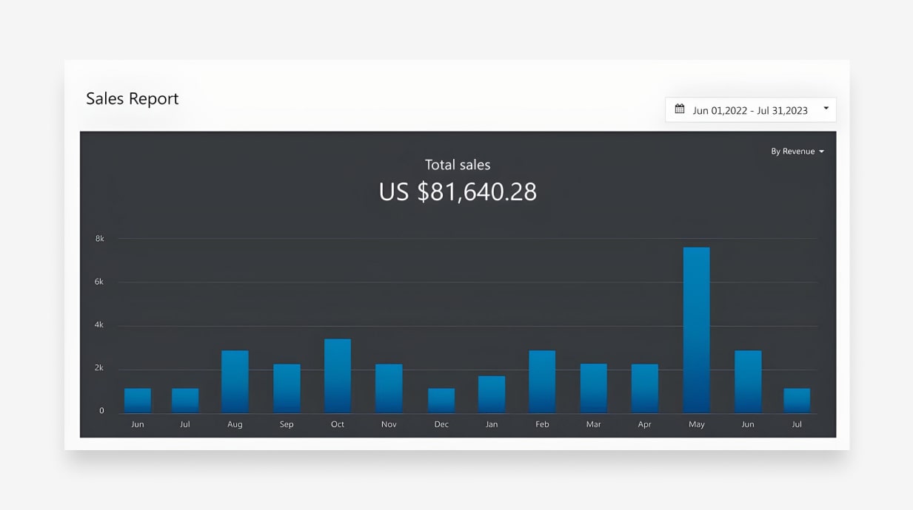Image resolution: width=913 pixels, height=510 pixels.
Task: Select the Mar bar in the chart
Action: click(593, 388)
